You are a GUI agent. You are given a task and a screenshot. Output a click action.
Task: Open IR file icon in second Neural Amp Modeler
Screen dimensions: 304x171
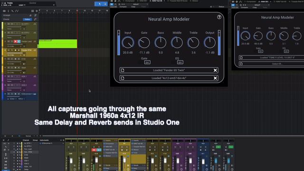pos(241,64)
